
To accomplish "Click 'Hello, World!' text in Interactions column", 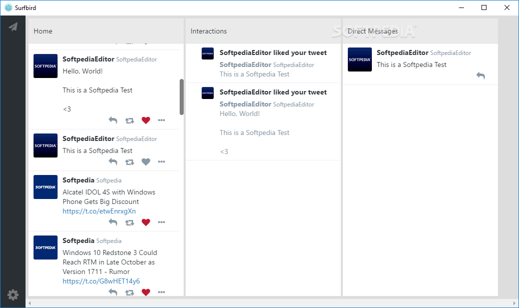I will (x=240, y=113).
